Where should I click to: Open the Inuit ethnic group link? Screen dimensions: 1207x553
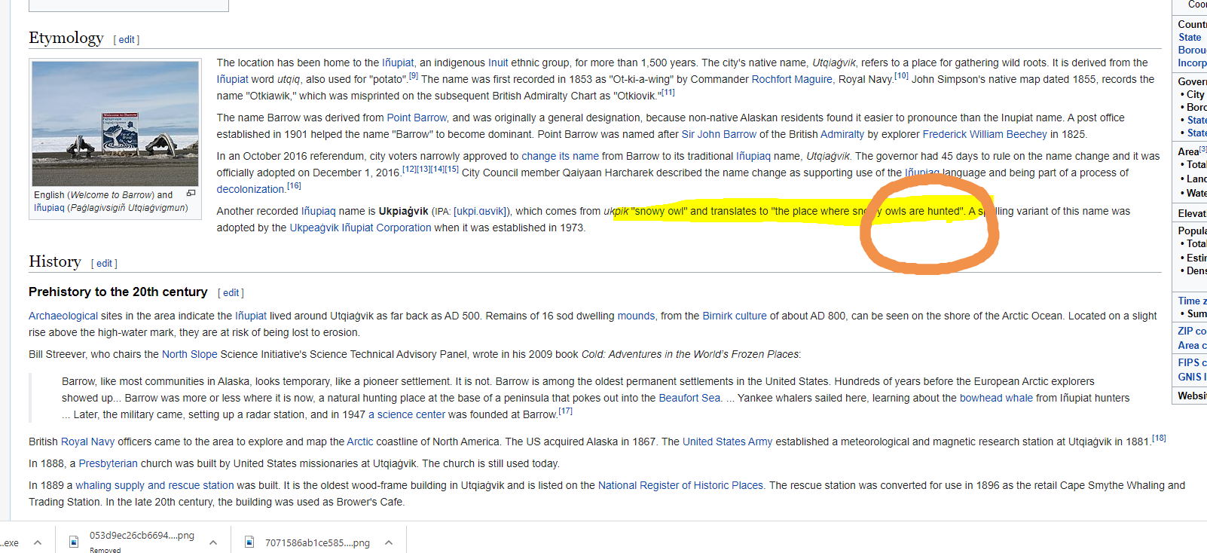click(x=498, y=63)
